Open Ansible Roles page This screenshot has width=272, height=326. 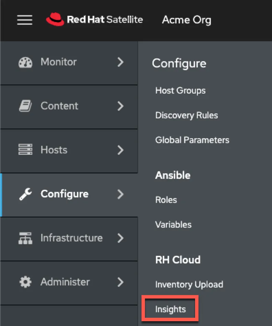tap(166, 199)
